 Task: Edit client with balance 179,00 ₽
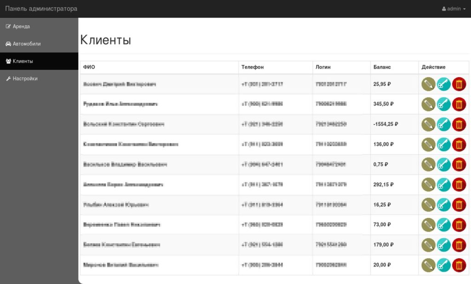[428, 245]
